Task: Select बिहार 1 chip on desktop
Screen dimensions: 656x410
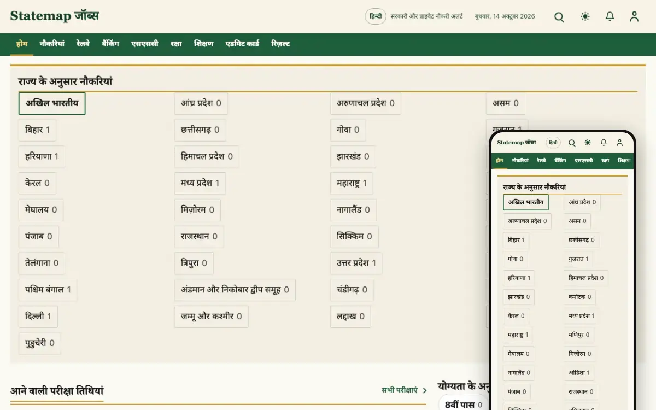Action: 37,130
